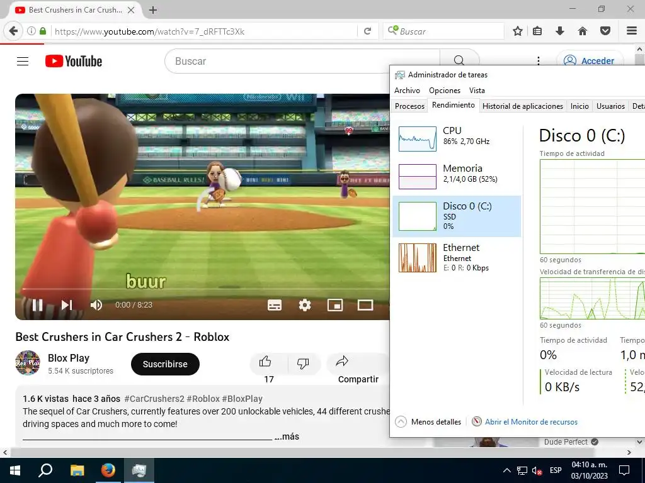Switch to theater mode
645x483 pixels.
tap(365, 305)
